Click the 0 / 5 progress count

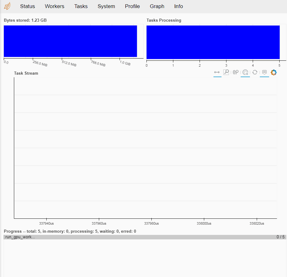281,237
